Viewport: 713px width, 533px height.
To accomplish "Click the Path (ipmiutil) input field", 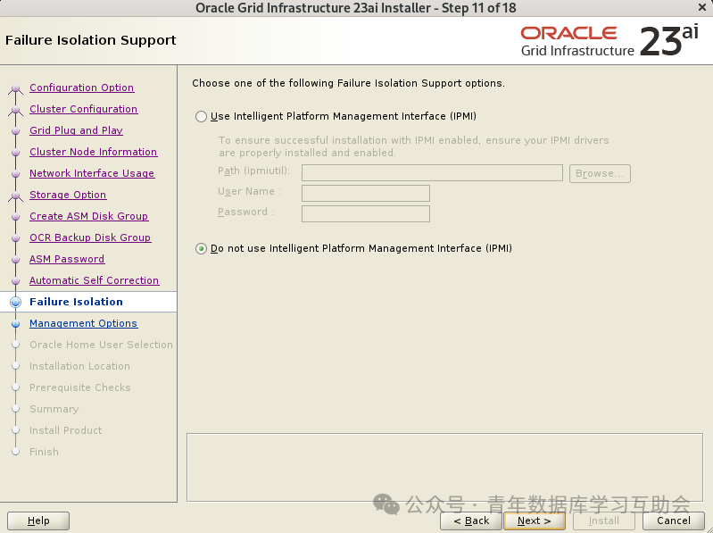I will 432,173.
